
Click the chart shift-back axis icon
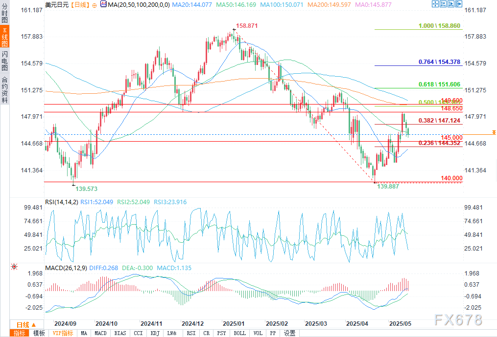tap(443, 4)
